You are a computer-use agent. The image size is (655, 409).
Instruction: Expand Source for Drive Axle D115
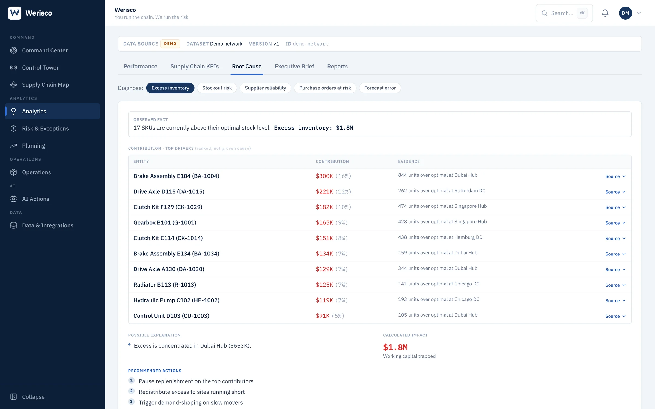[615, 192]
